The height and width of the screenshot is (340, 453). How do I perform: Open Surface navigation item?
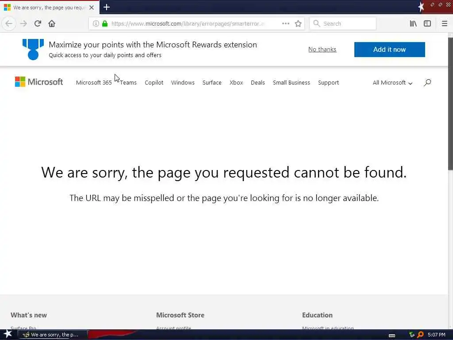point(212,83)
